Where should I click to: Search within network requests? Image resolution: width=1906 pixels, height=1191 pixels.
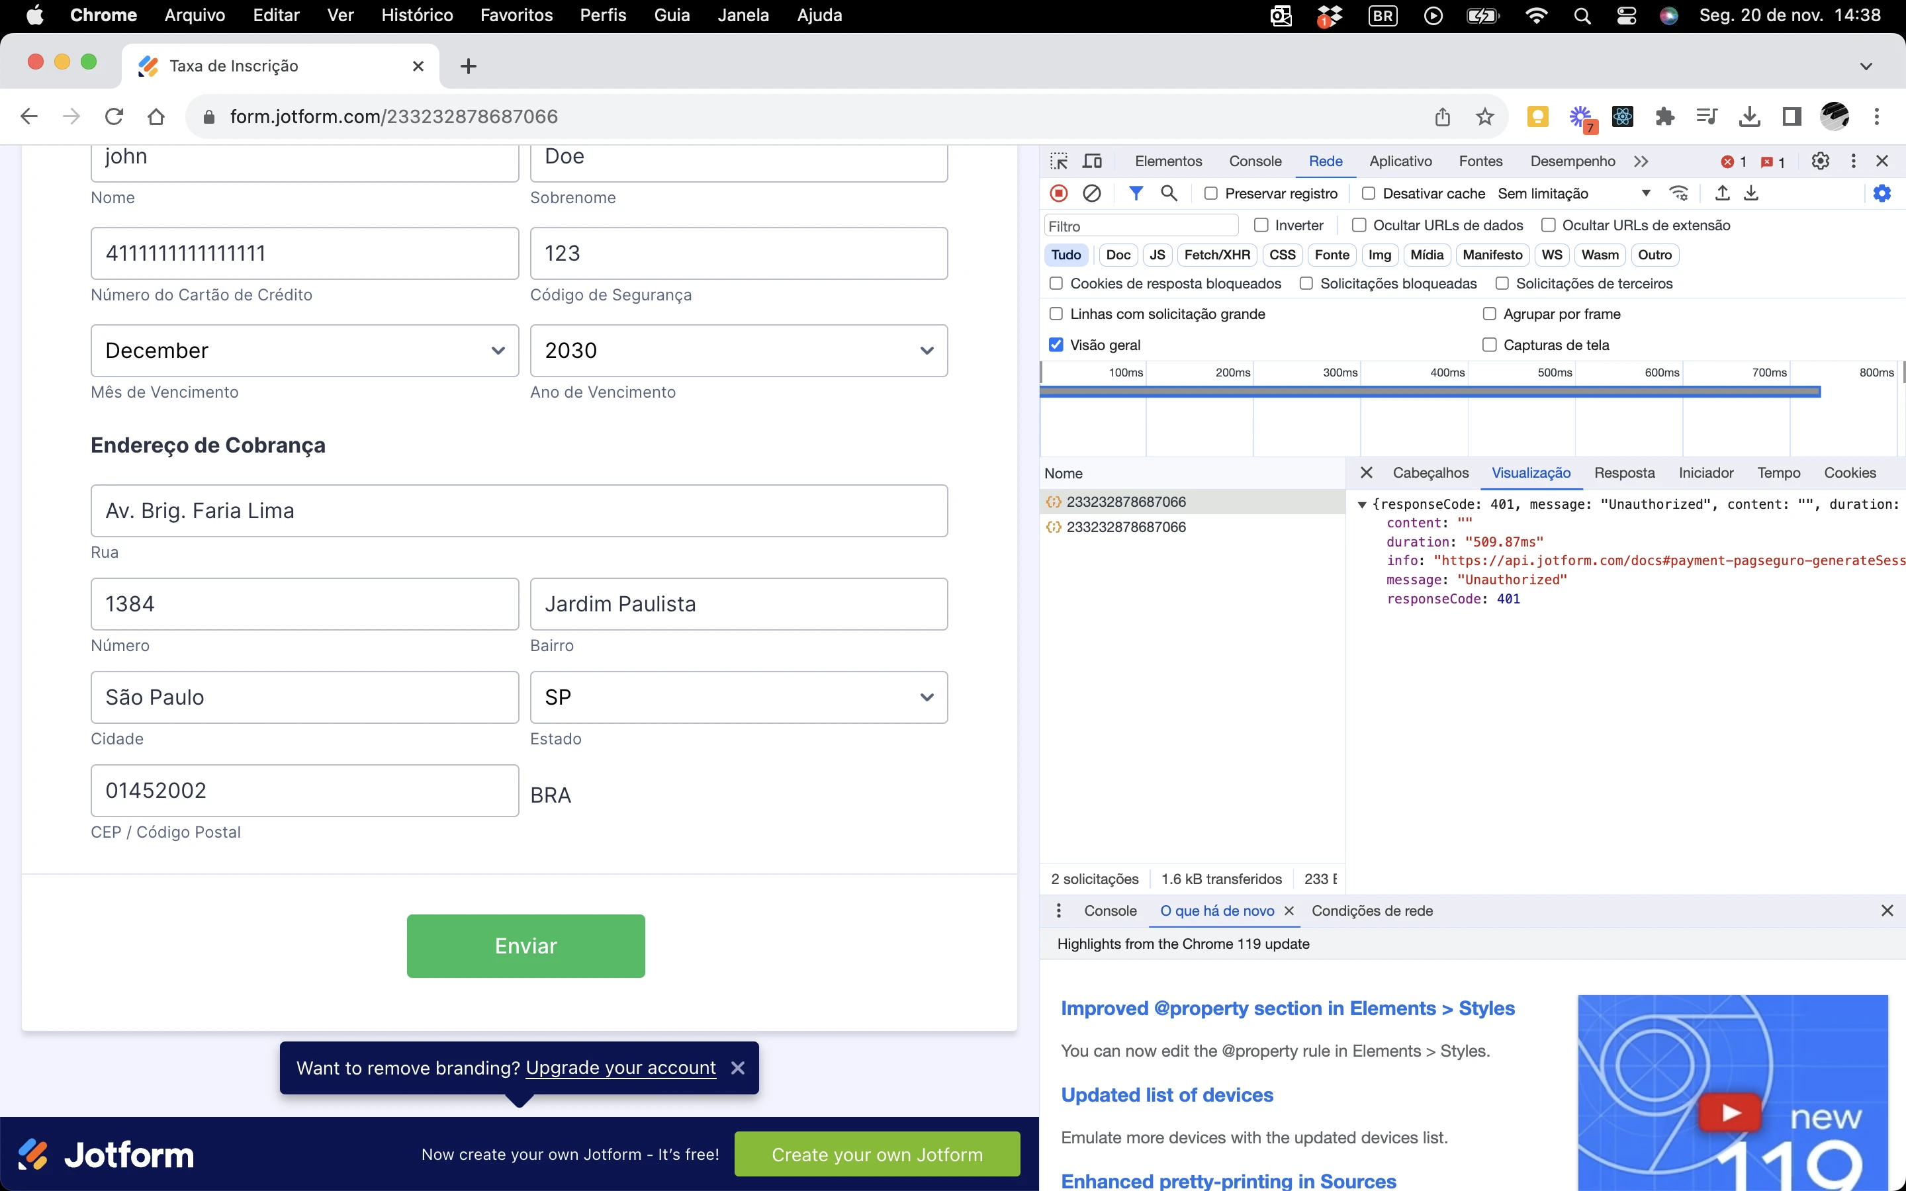(1169, 193)
